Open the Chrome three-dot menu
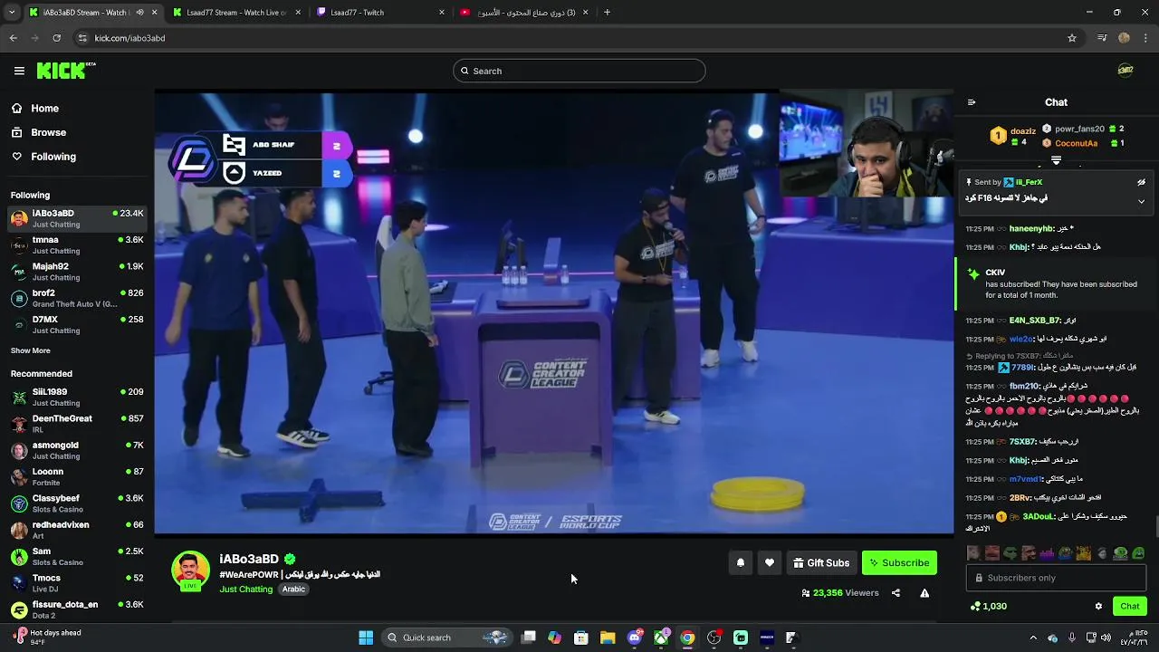The width and height of the screenshot is (1159, 652). pyautogui.click(x=1146, y=38)
